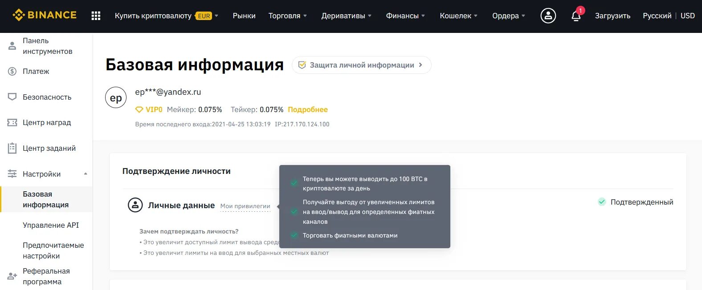Open notifications bell icon

point(576,16)
